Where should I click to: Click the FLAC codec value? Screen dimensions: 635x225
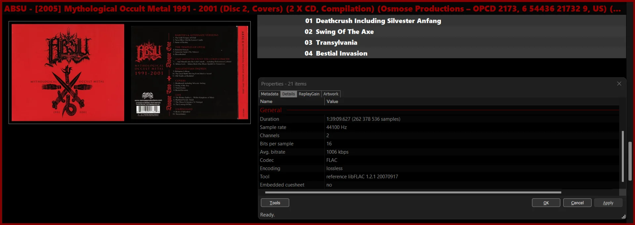[x=332, y=160]
